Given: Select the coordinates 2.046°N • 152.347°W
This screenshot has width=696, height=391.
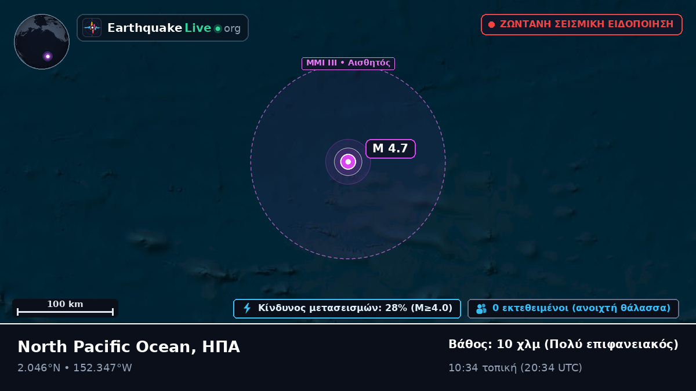Looking at the screenshot, I should [x=75, y=368].
